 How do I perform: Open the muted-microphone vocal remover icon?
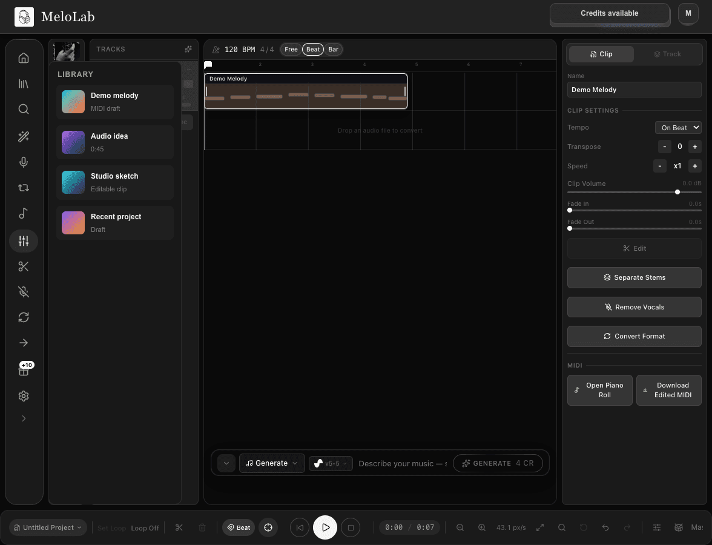(24, 292)
